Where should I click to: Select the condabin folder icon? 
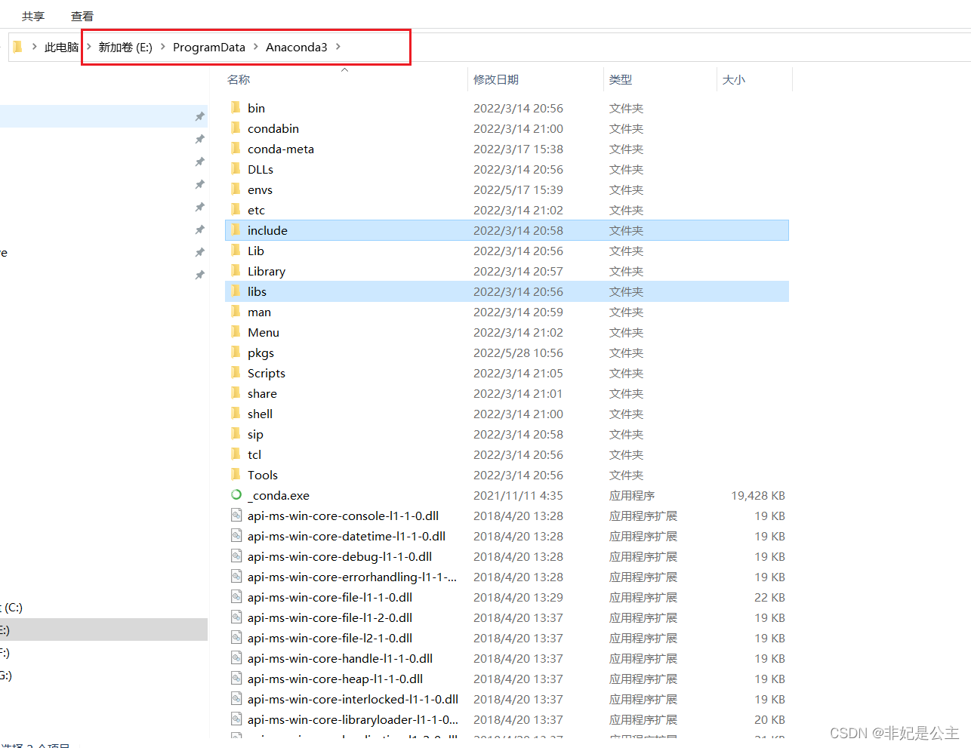coord(236,128)
